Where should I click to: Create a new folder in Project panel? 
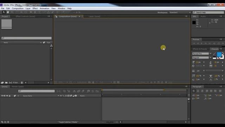coord(6,83)
